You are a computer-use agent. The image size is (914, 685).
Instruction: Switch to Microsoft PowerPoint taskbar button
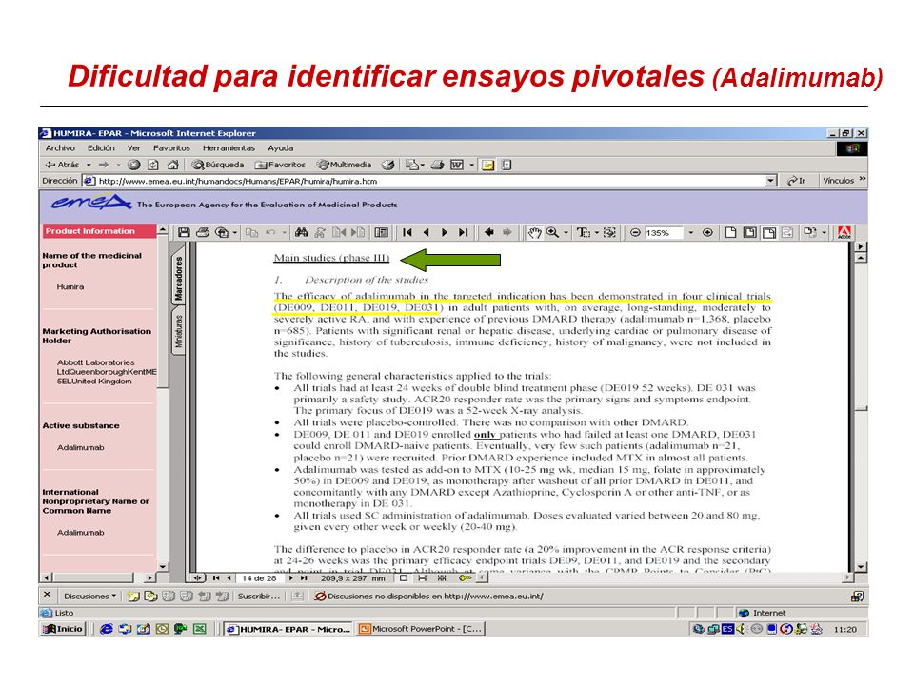tap(421, 629)
